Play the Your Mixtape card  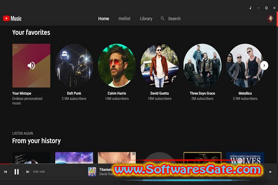(31, 66)
